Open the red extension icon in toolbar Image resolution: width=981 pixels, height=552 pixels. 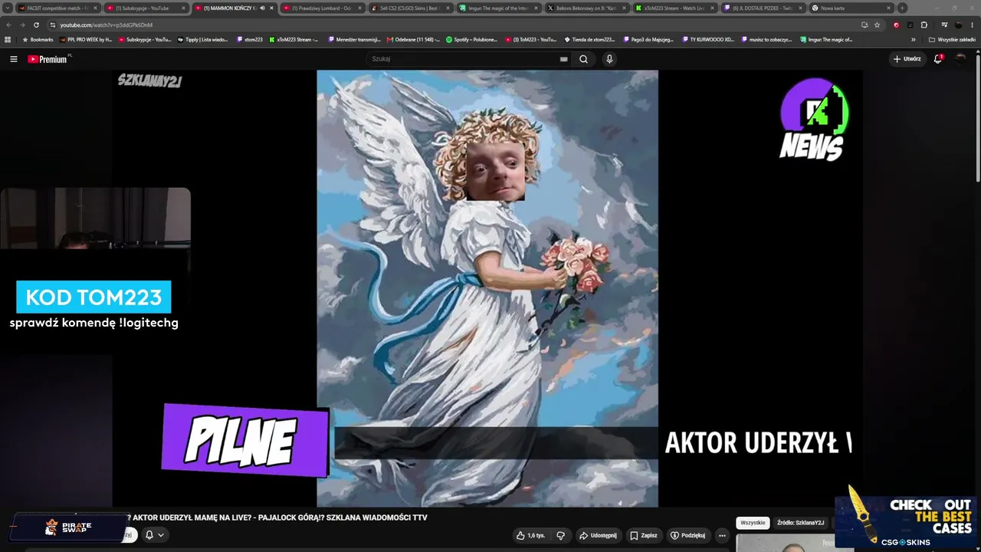897,25
